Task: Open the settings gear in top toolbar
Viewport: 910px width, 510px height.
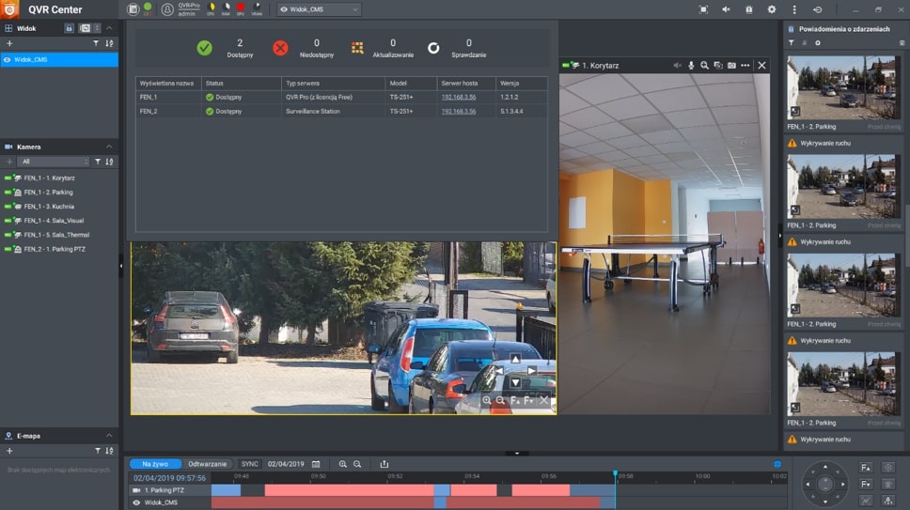Action: point(772,9)
